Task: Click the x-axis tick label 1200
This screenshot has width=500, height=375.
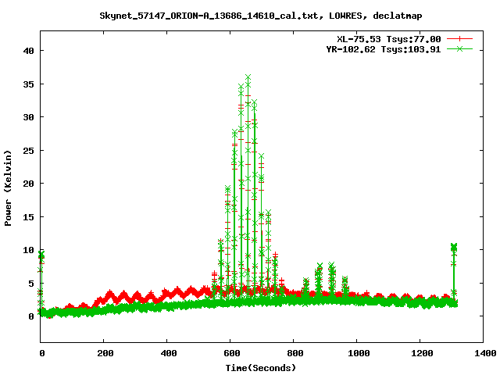Action: tap(422, 353)
